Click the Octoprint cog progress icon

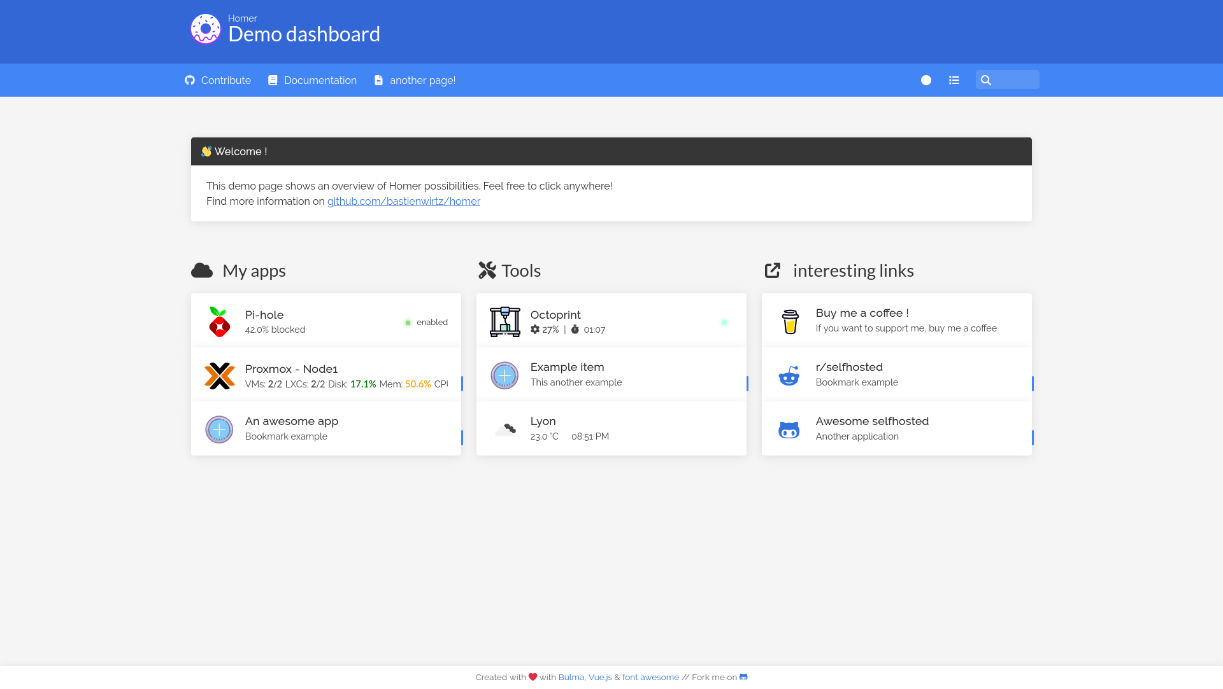pyautogui.click(x=535, y=330)
